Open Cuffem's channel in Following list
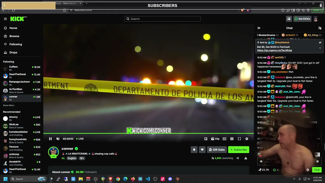325x183 pixels. point(22,68)
